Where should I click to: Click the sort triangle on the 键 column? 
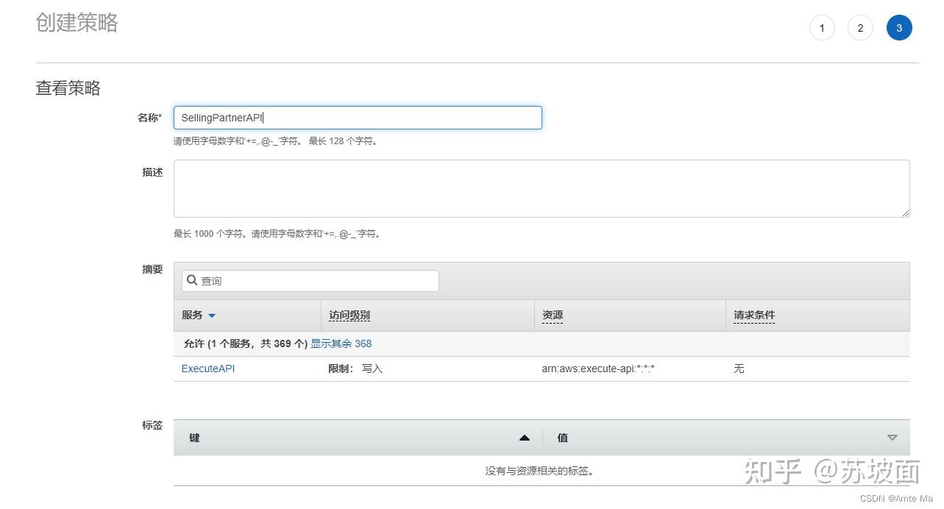click(x=525, y=437)
